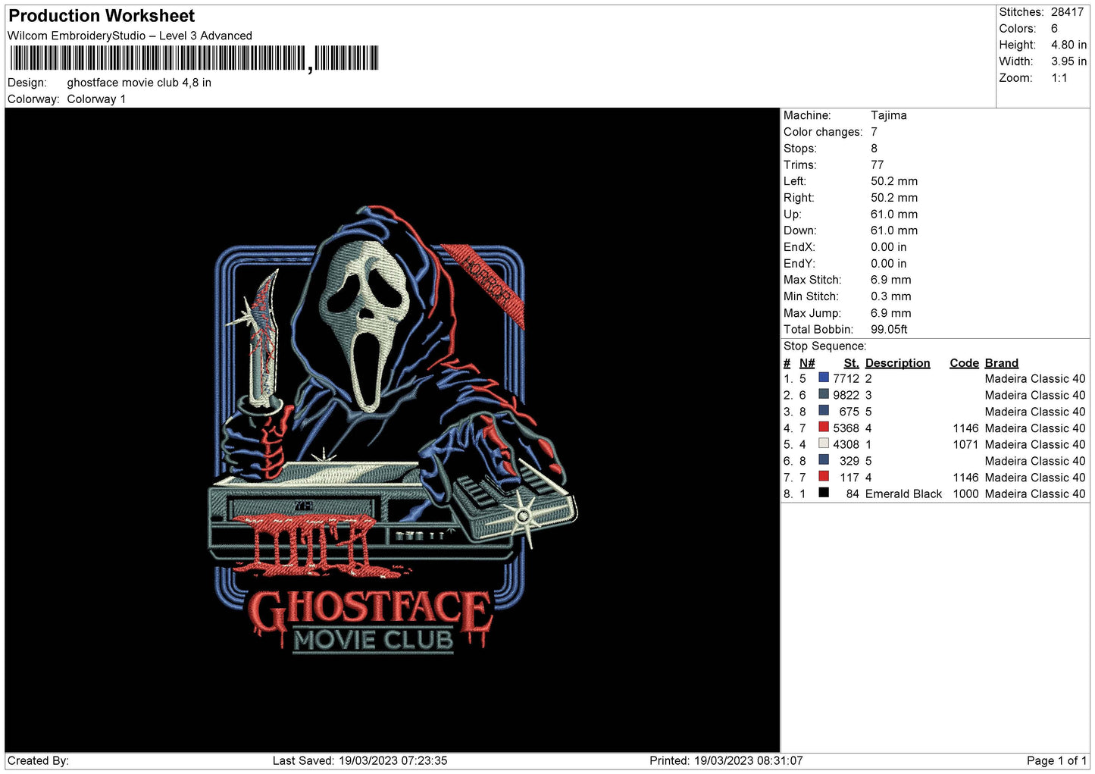Click the Trims value 77
Screen dimensions: 1095x774
click(877, 165)
